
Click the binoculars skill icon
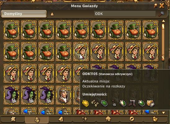click(x=95, y=103)
